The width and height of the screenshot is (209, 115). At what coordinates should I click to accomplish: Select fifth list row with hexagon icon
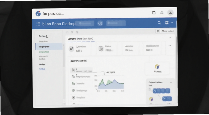(81, 97)
